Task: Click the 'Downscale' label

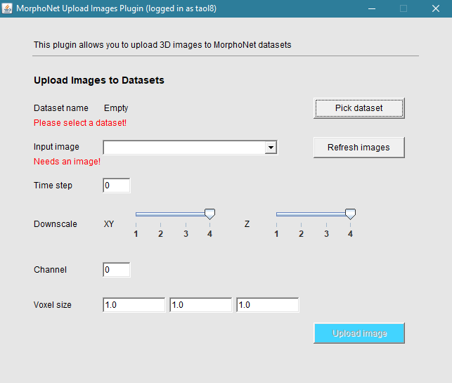Action: pos(56,224)
